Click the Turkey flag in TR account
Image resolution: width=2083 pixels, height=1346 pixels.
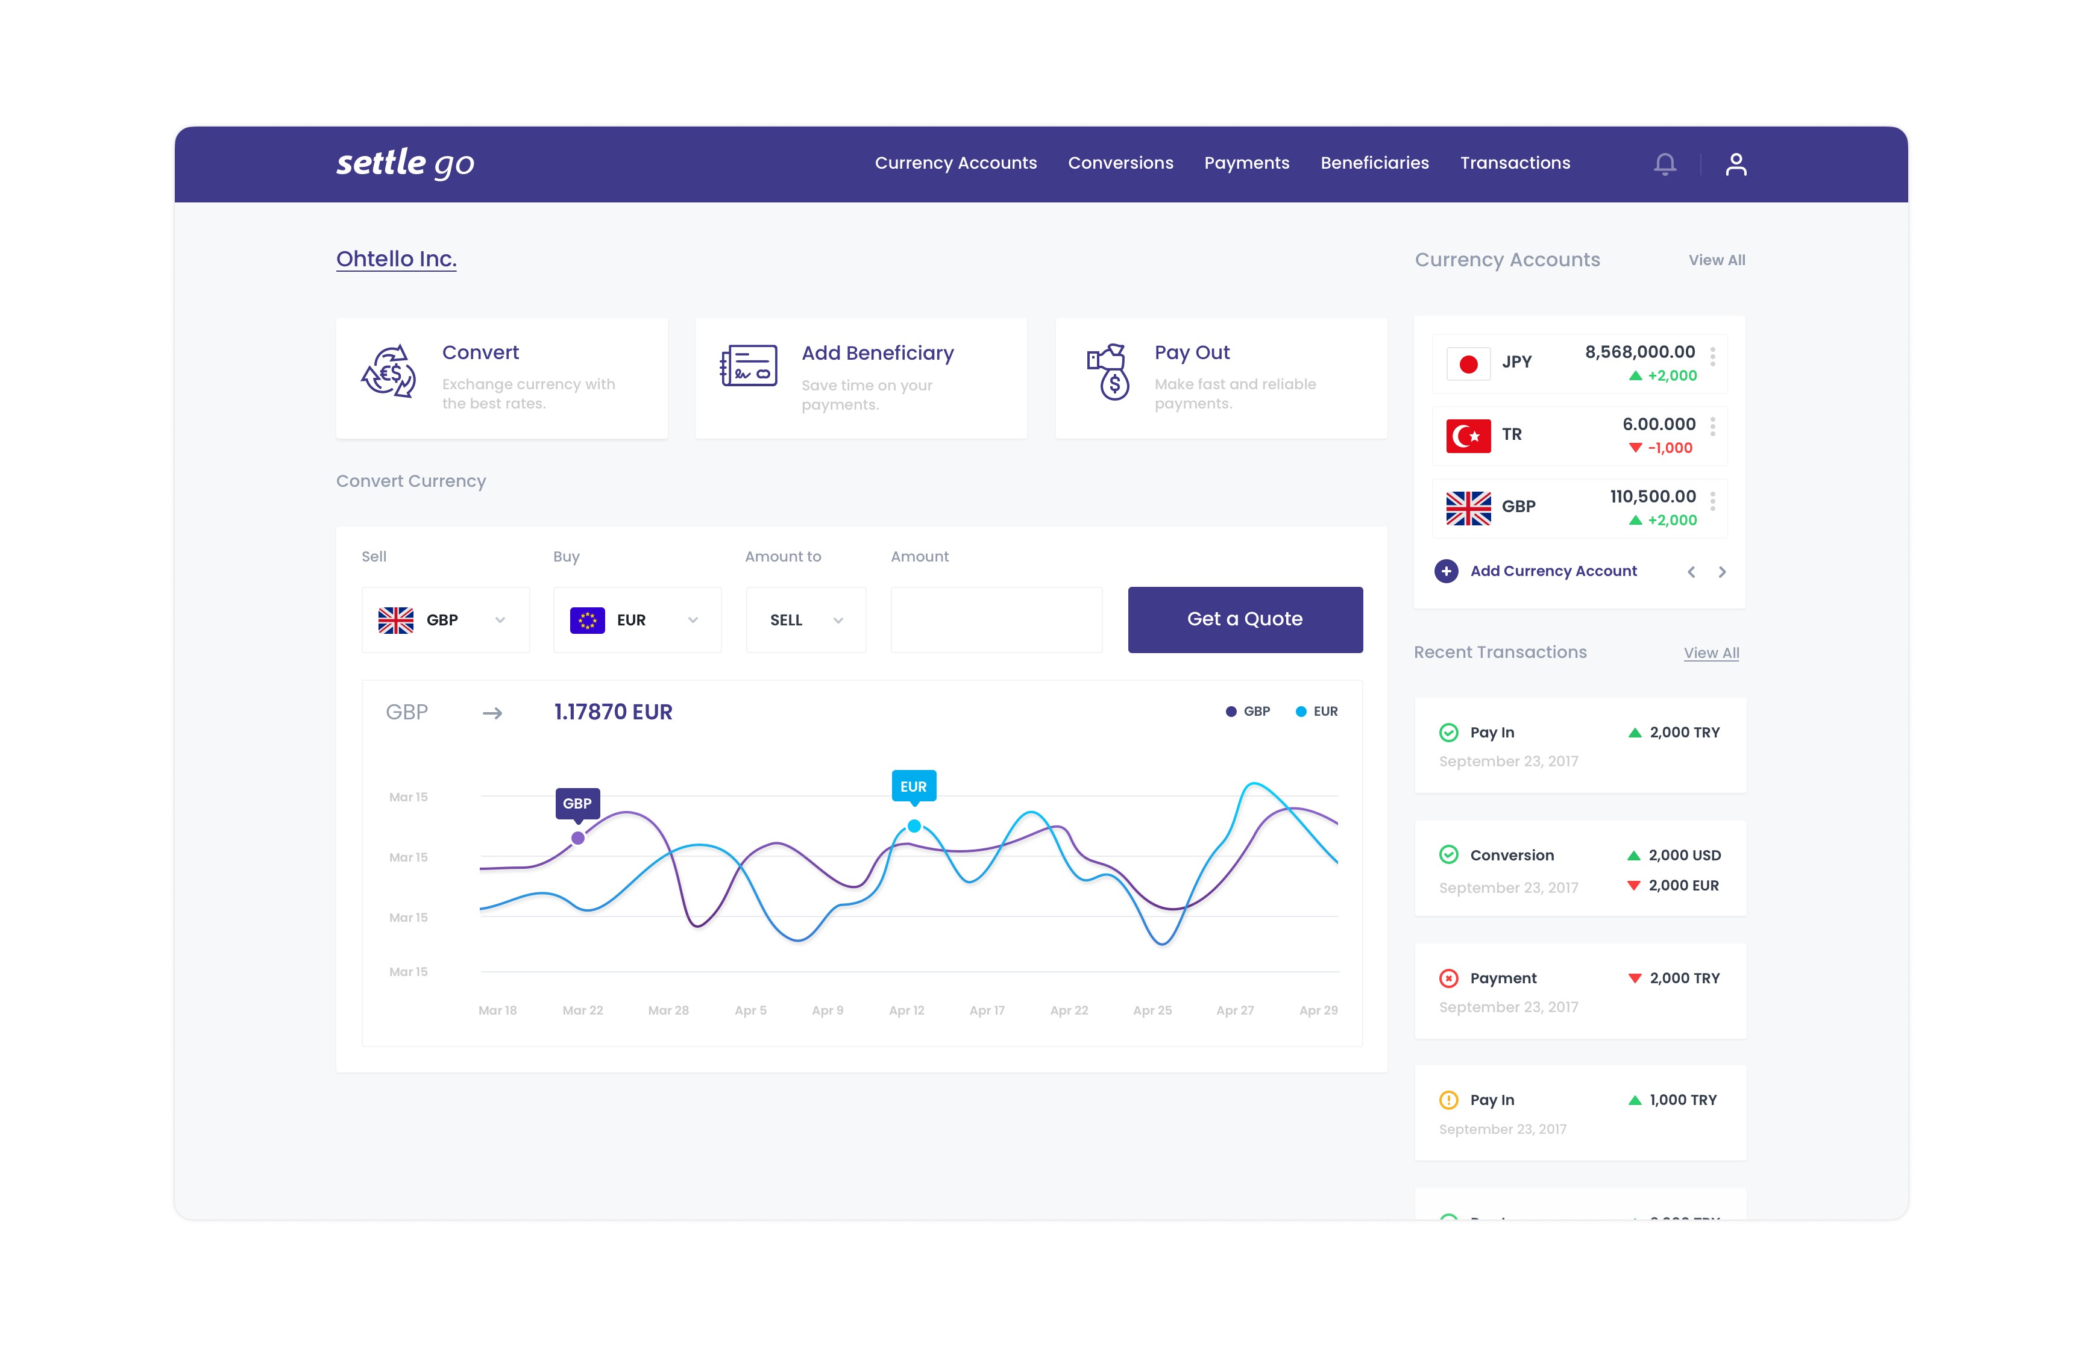pos(1468,435)
